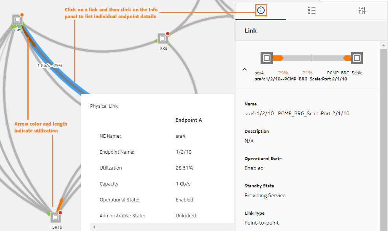
Task: Collapse the link summary chevron
Action: (x=245, y=69)
